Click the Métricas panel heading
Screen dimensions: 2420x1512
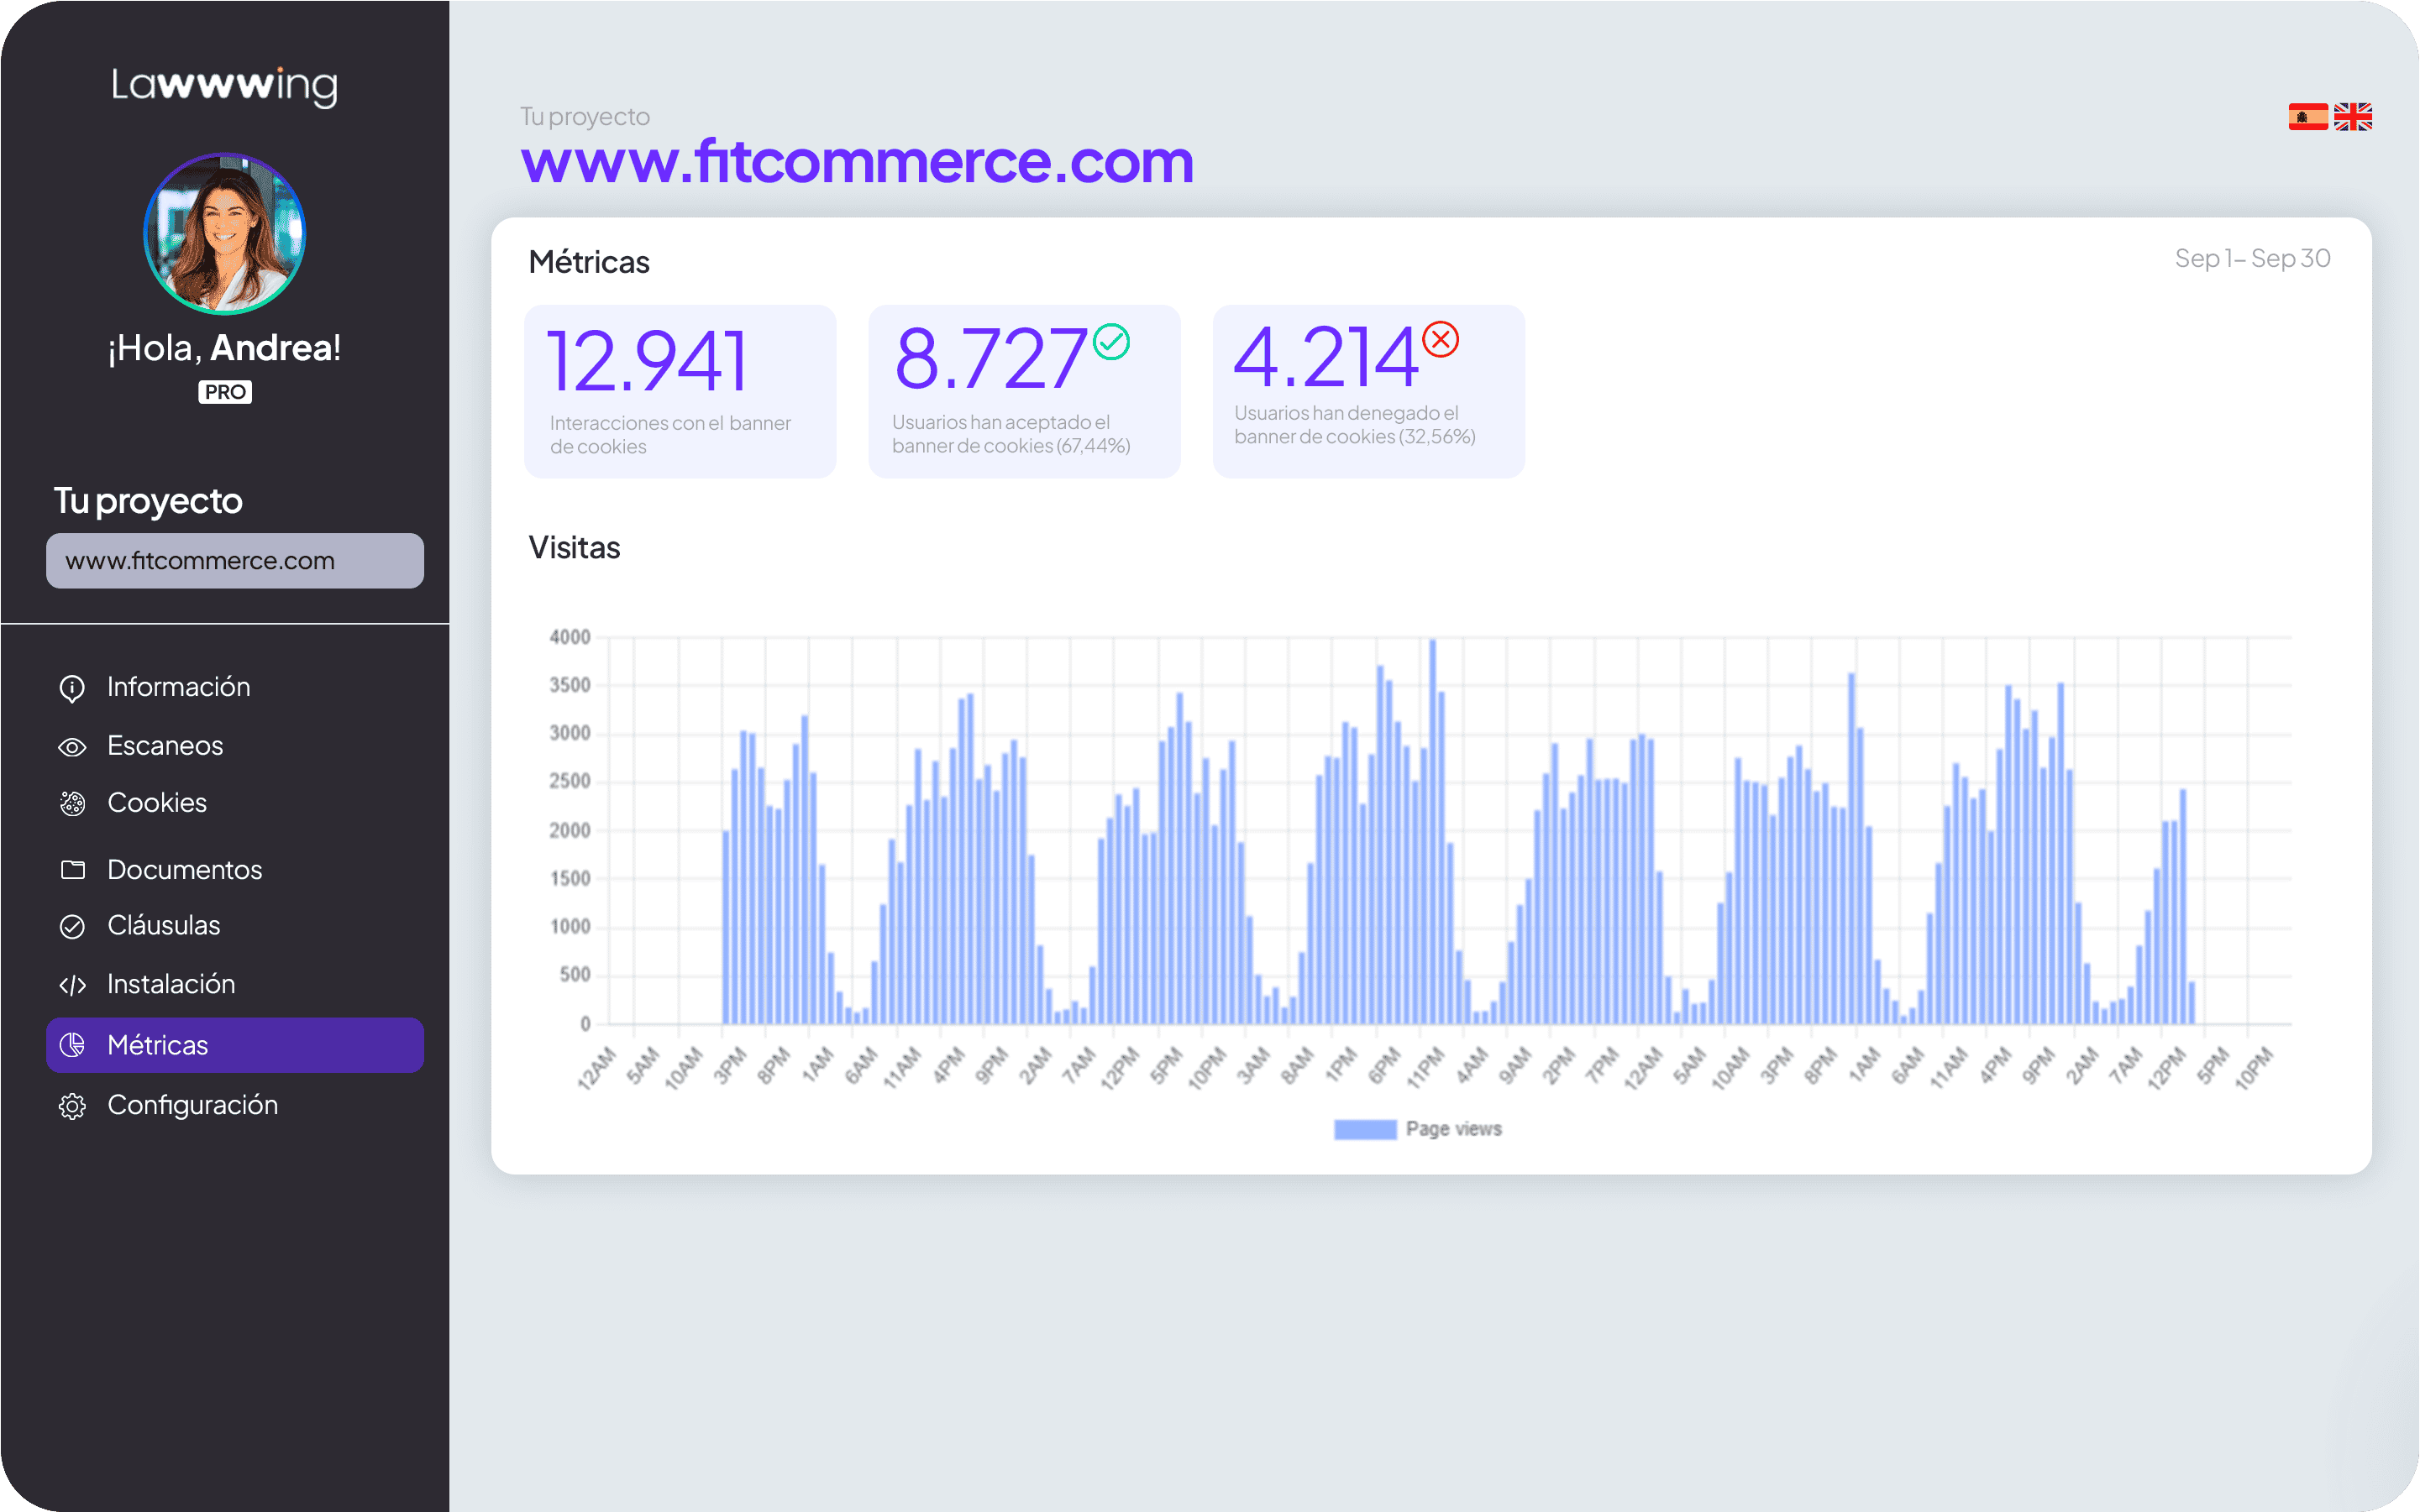(x=589, y=262)
